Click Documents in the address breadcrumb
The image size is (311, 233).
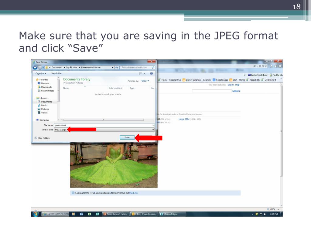pos(57,68)
